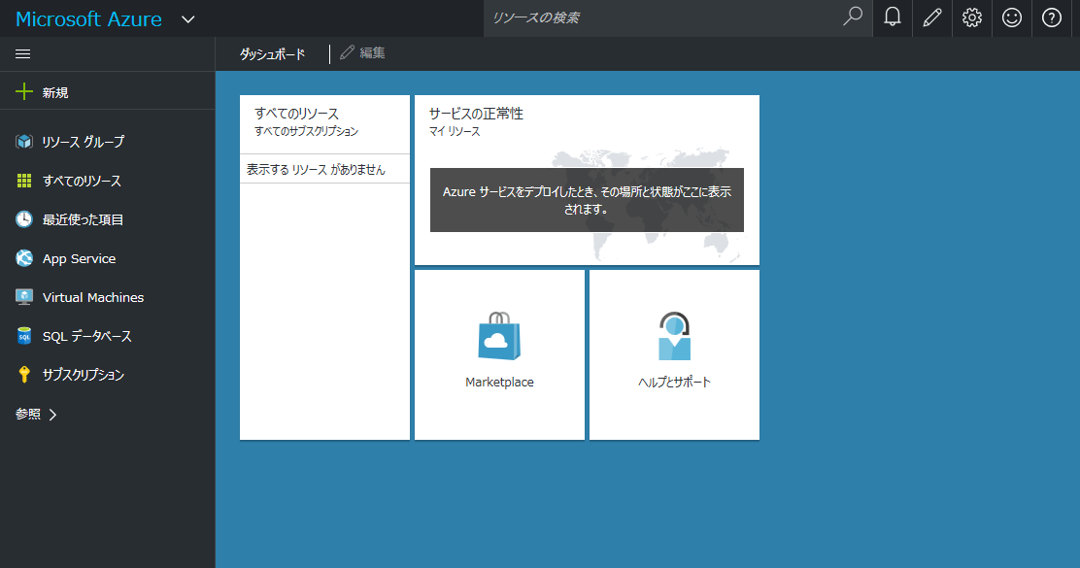Viewport: 1080px width, 568px height.
Task: Click the notifications bell icon
Action: click(x=892, y=17)
